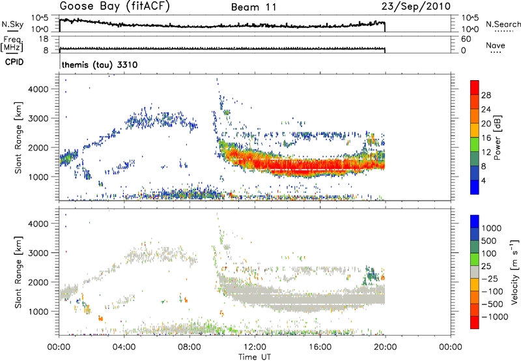Image resolution: width=521 pixels, height=361 pixels.
Task: Click the Goose Bay (fitACF) title
Action: (x=115, y=7)
